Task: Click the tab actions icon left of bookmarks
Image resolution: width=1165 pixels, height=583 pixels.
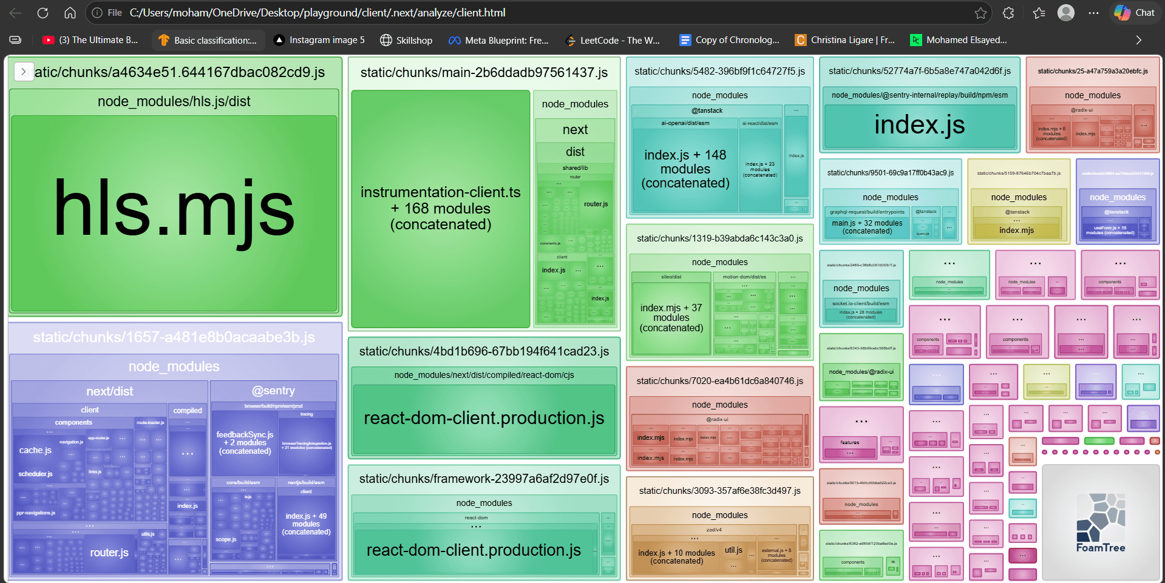Action: [x=16, y=40]
